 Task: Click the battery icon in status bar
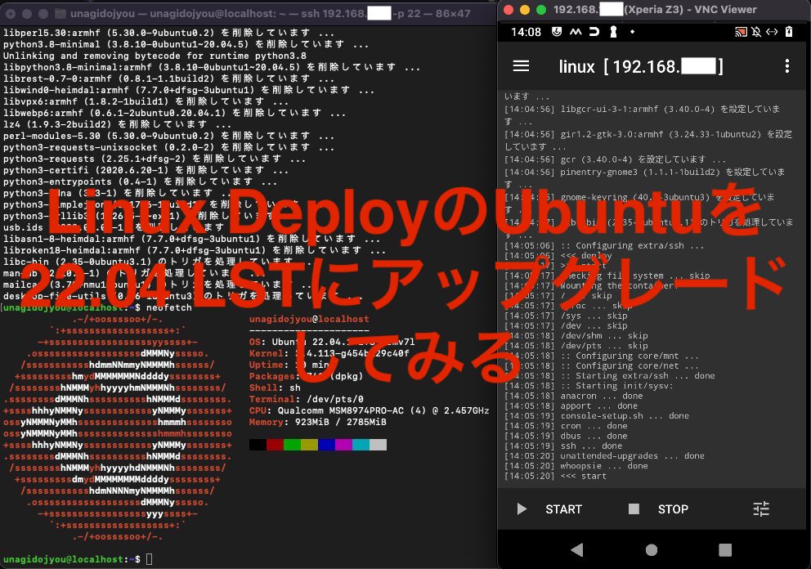click(790, 33)
